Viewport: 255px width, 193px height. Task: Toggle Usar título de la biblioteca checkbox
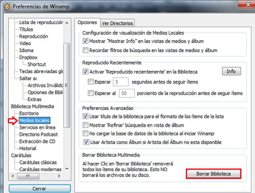[x=85, y=116]
